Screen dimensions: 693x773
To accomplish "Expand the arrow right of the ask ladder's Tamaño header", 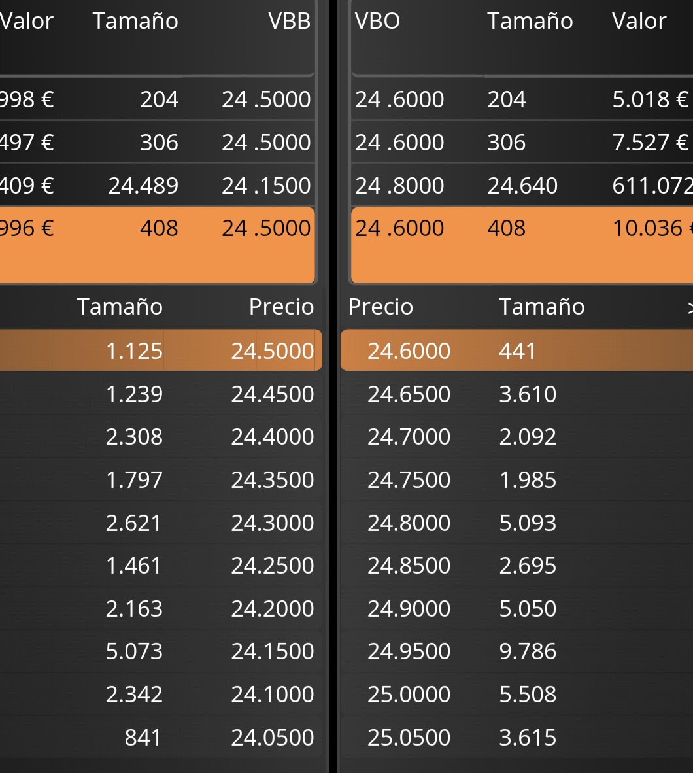I will pos(688,307).
